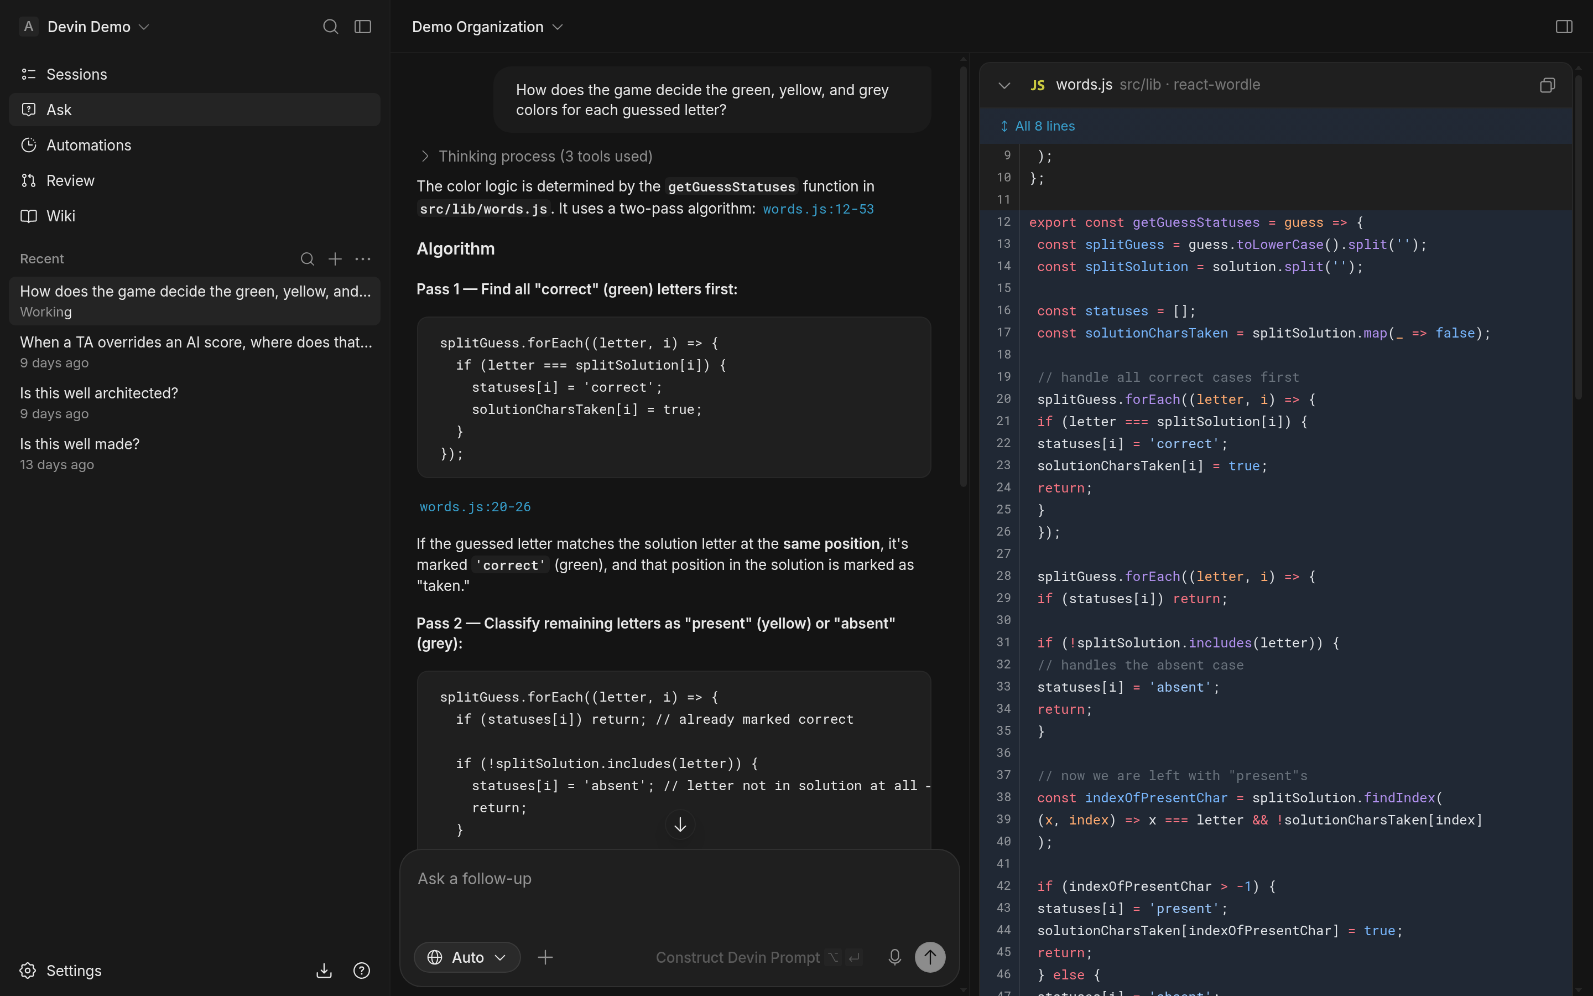1593x996 pixels.
Task: Click line number 12 in code
Action: click(x=1003, y=222)
